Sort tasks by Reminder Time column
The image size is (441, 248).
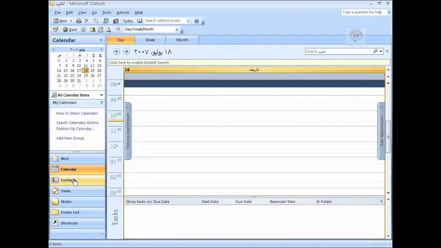[x=282, y=201]
